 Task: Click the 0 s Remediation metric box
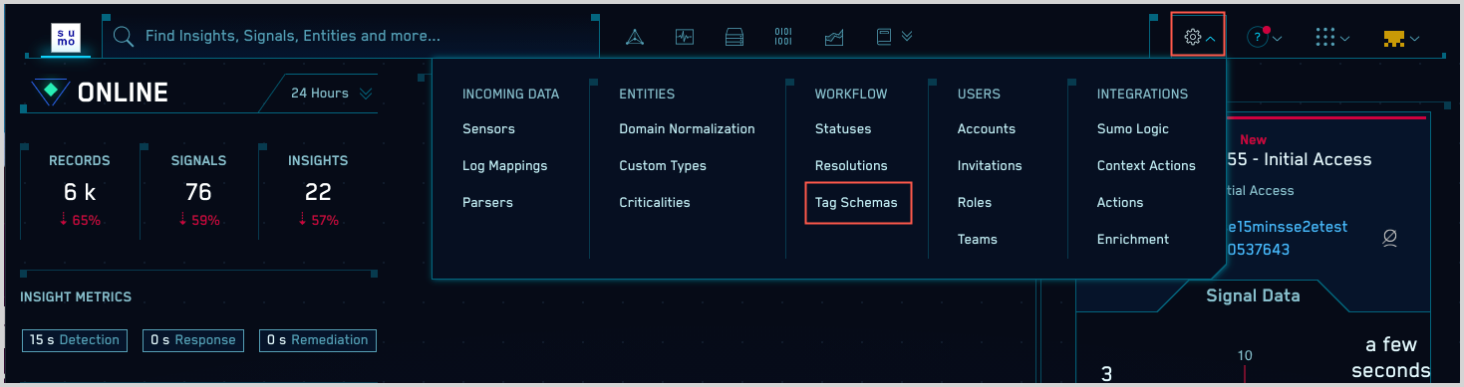click(x=318, y=340)
